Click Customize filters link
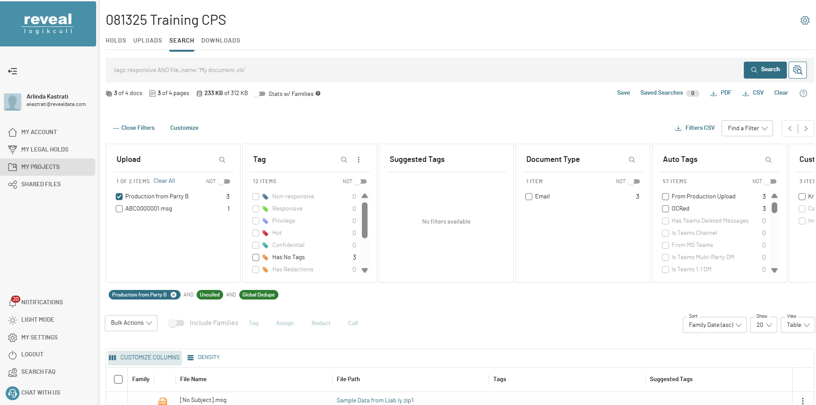 [184, 128]
